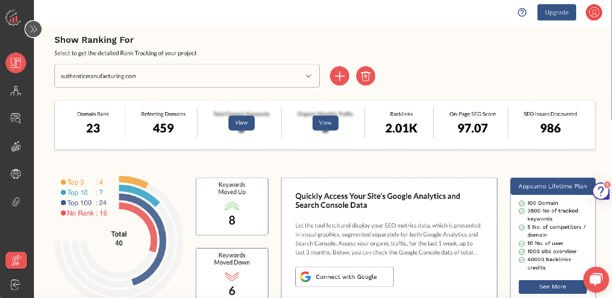612x298 pixels.
Task: Open the dashboard icon in sidebar
Action: click(16, 63)
